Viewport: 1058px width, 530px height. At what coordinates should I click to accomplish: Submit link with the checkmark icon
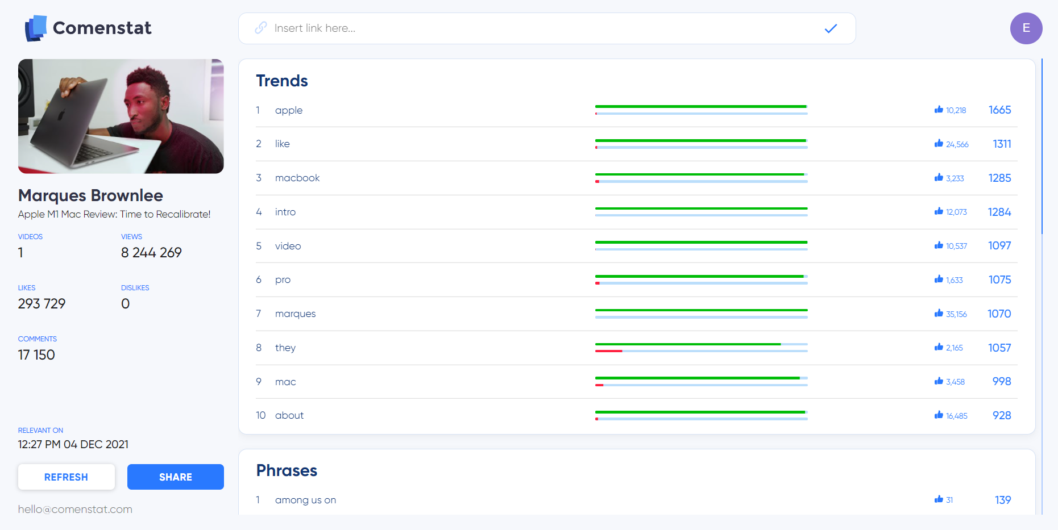tap(831, 28)
